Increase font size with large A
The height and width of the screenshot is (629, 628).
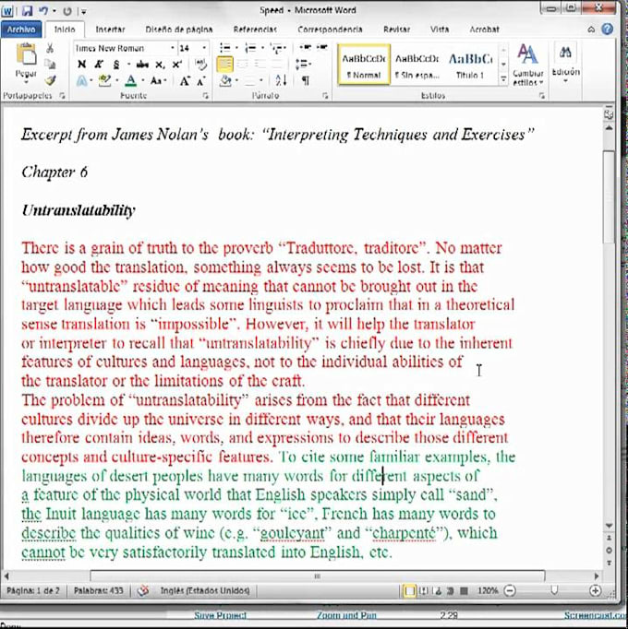point(185,81)
